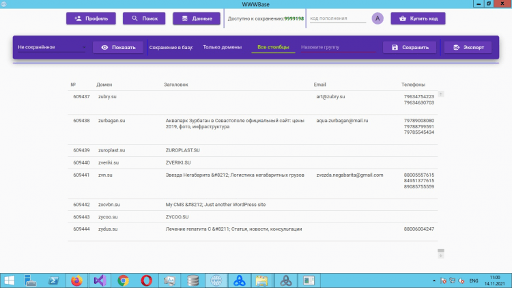Open the database cylinder taskbar icon
Image resolution: width=512 pixels, height=288 pixels.
(193, 280)
